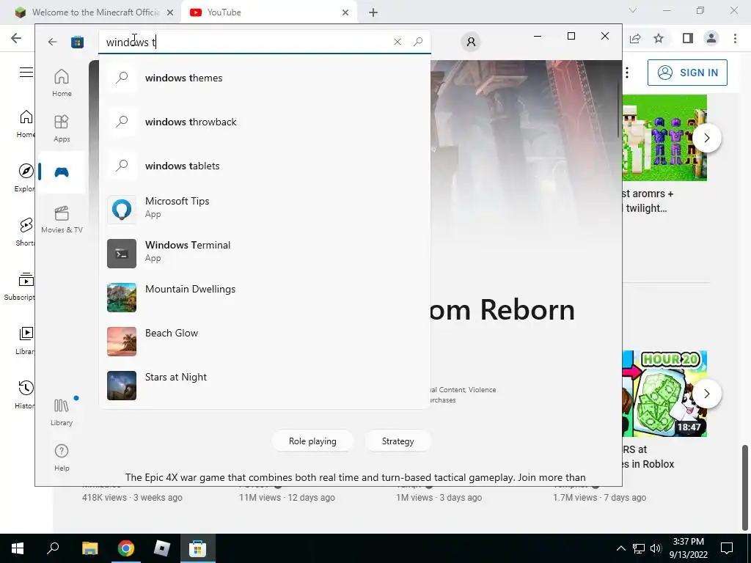This screenshot has width=751, height=563.
Task: Open File Explorer from taskbar
Action: click(89, 548)
